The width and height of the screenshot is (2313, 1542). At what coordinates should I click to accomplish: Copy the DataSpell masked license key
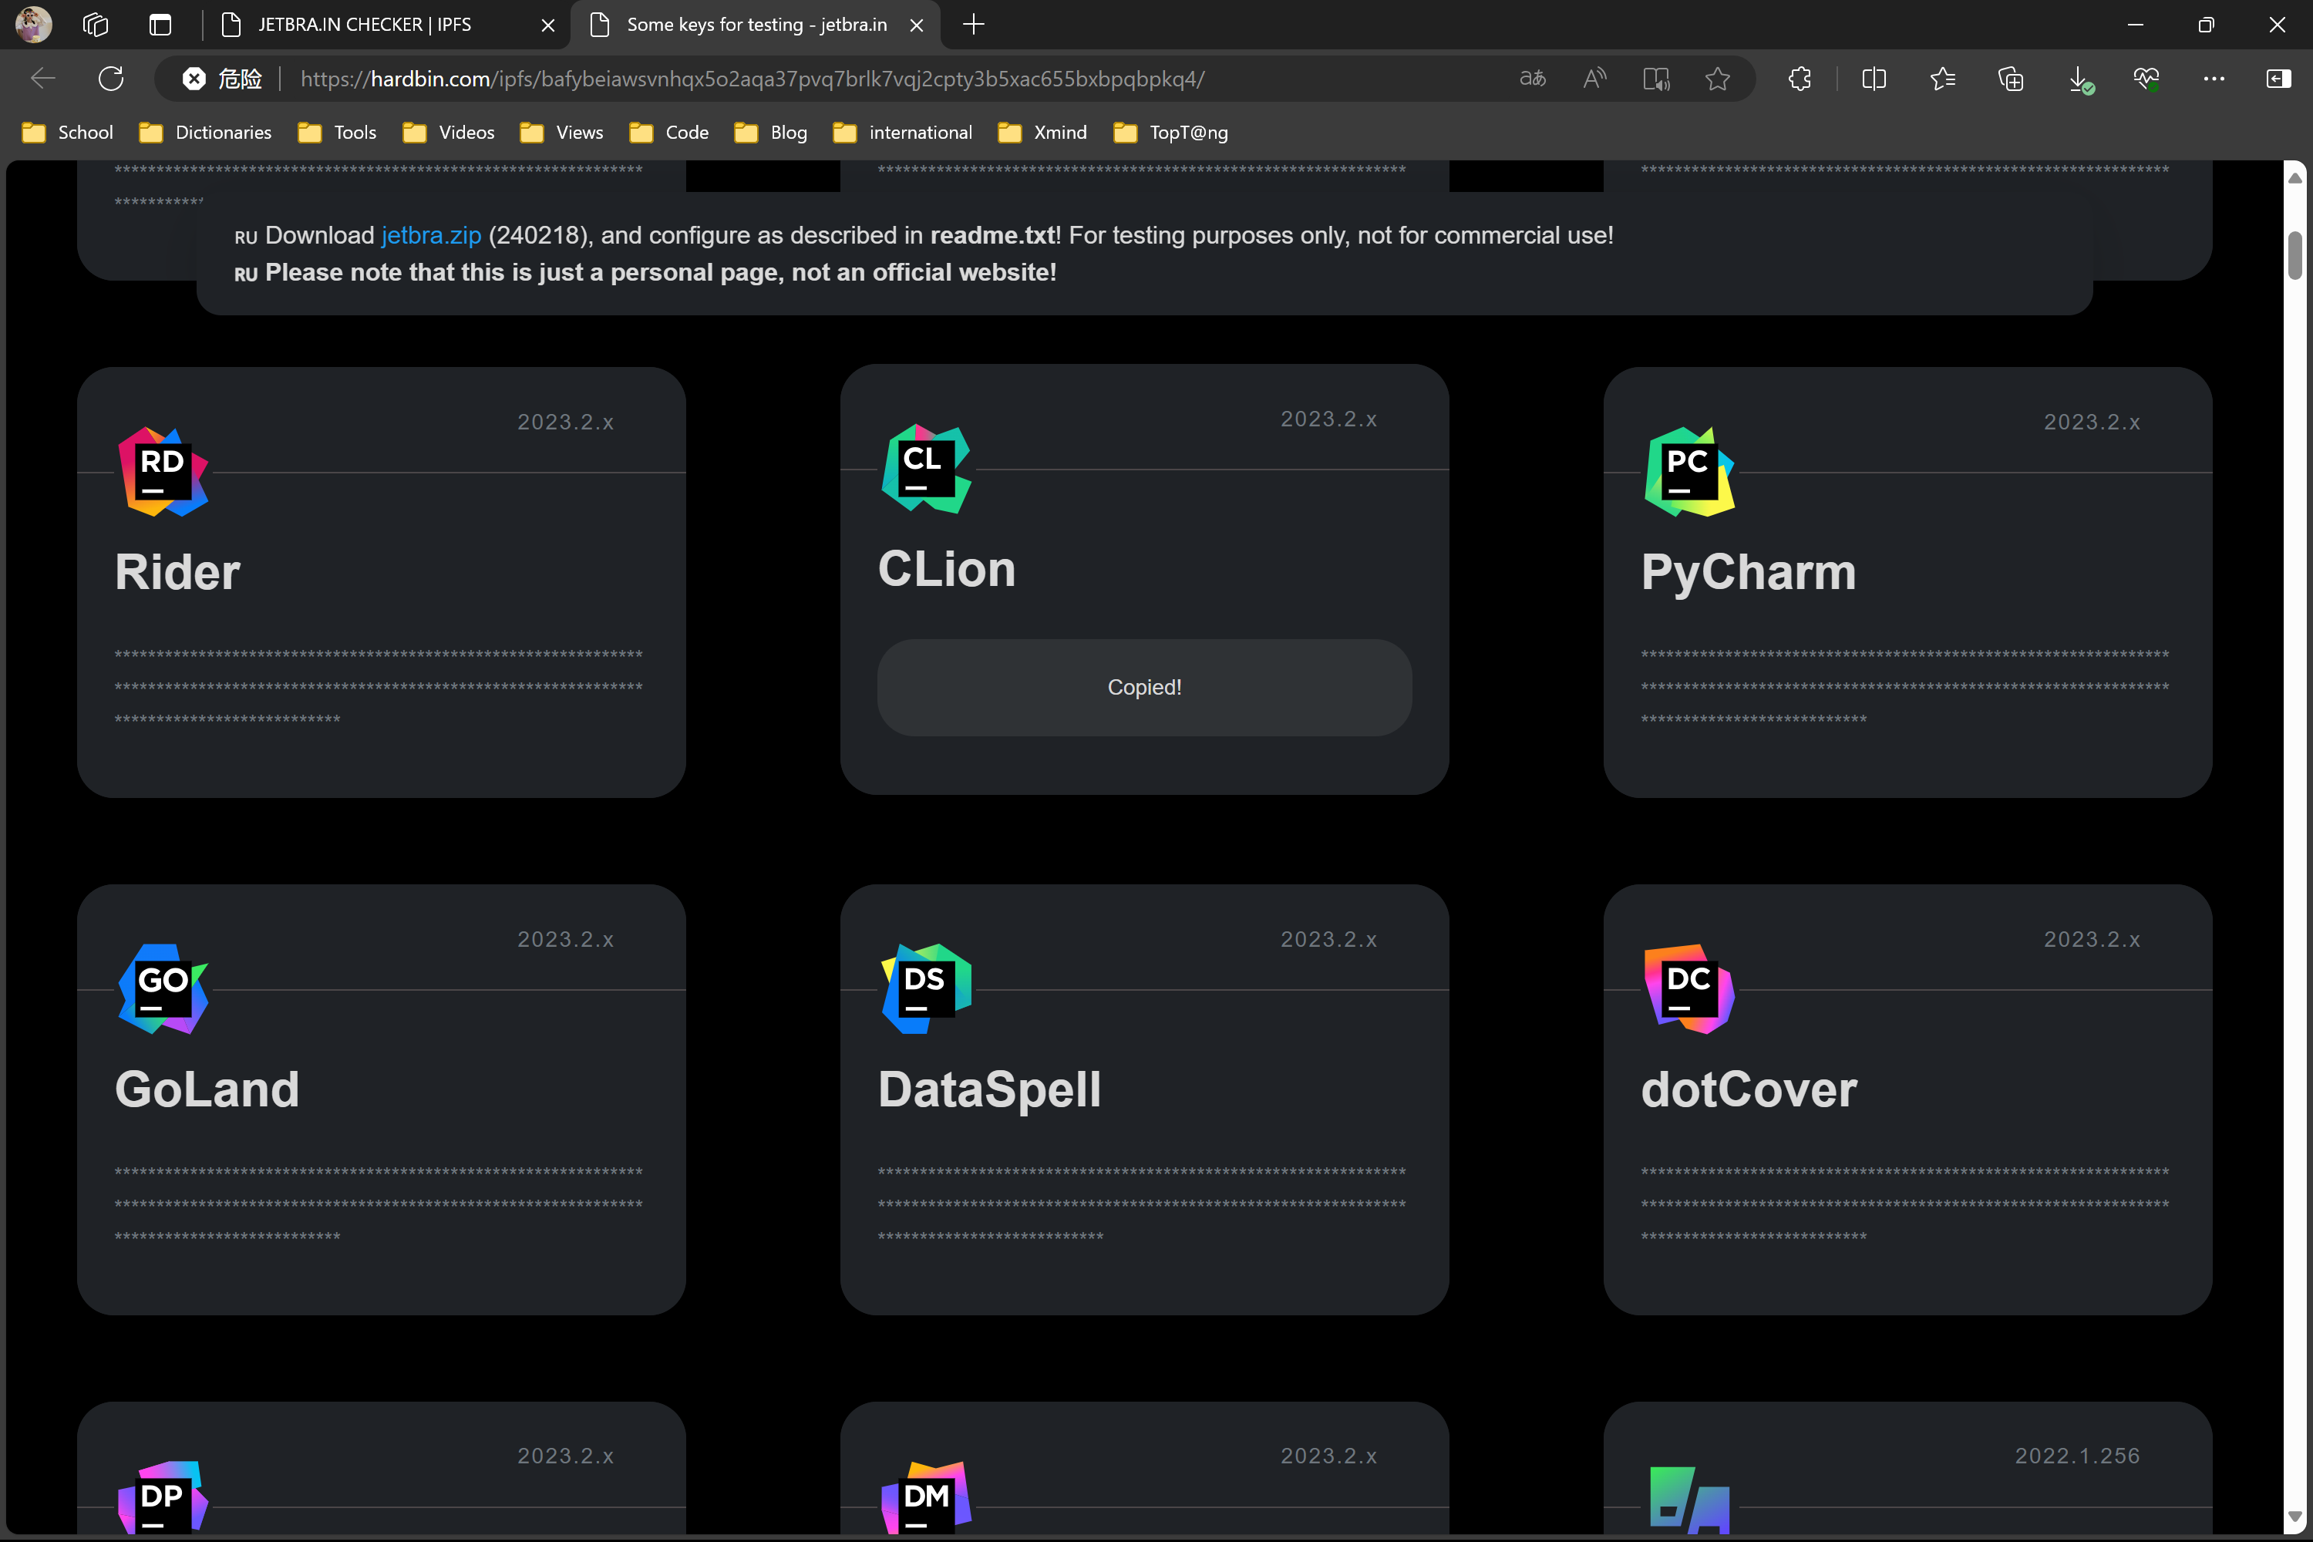(x=1142, y=1204)
